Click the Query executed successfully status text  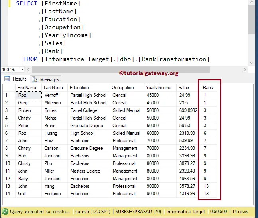(x=40, y=212)
